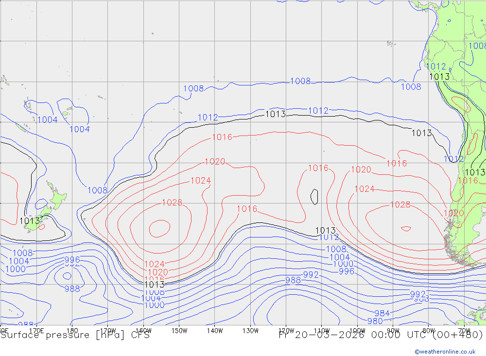Click the red 1020 label right of the central 1016
486x356 pixels.
[361, 170]
